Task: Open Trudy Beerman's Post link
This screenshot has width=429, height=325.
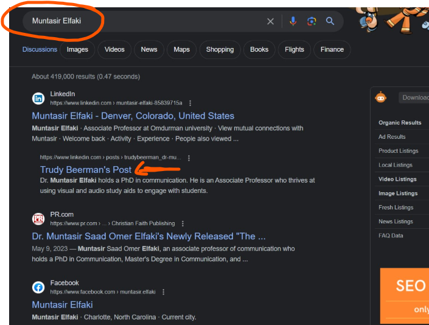Action: pyautogui.click(x=86, y=170)
